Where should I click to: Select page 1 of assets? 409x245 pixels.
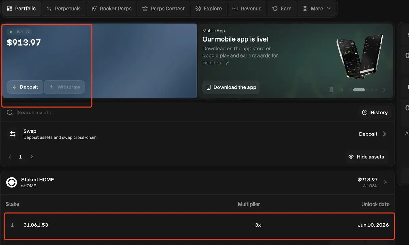click(20, 157)
